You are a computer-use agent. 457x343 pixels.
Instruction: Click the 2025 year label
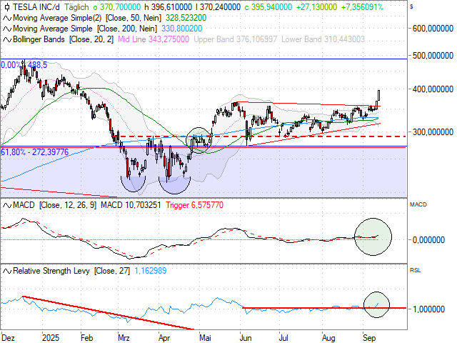pos(51,338)
